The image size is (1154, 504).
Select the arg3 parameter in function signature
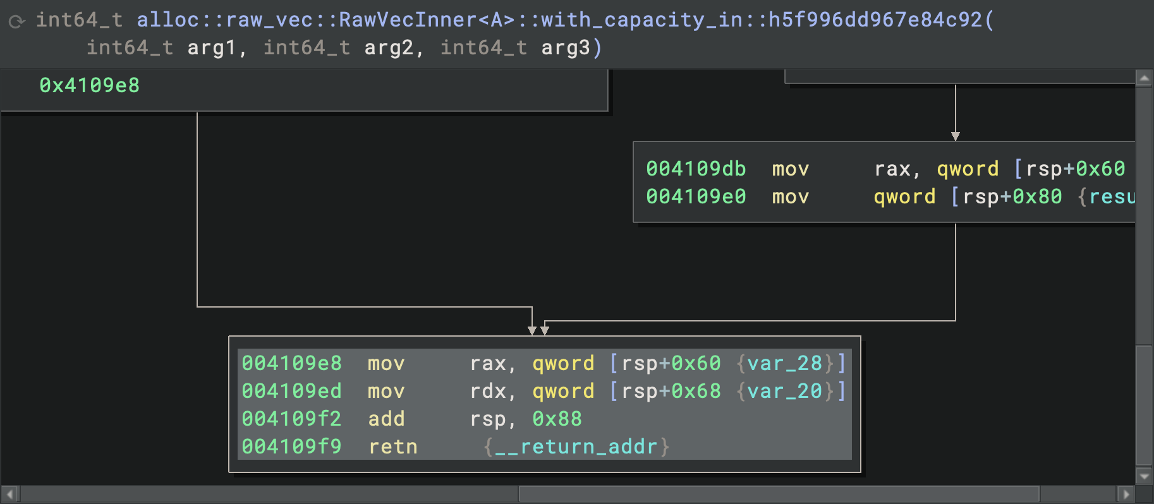(x=565, y=48)
